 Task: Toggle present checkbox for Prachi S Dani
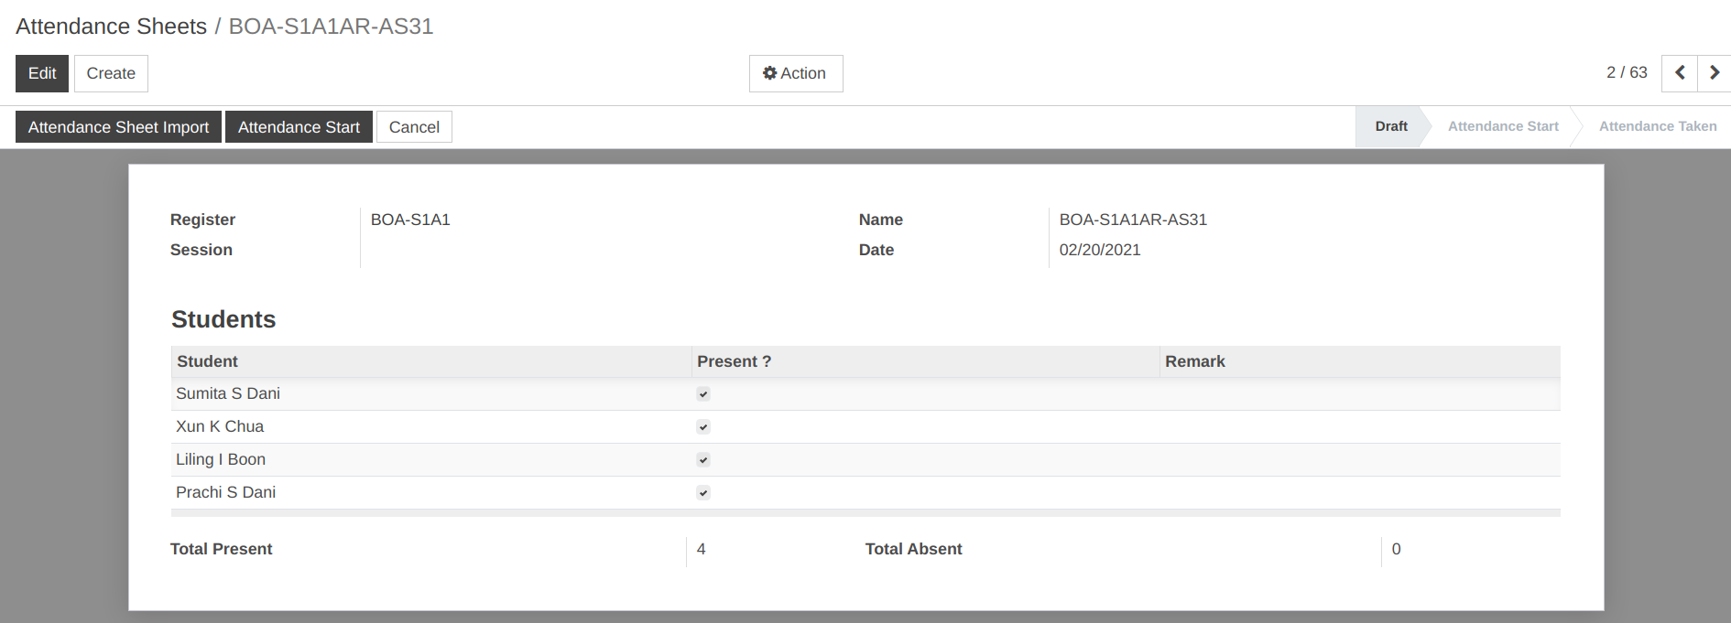coord(703,493)
